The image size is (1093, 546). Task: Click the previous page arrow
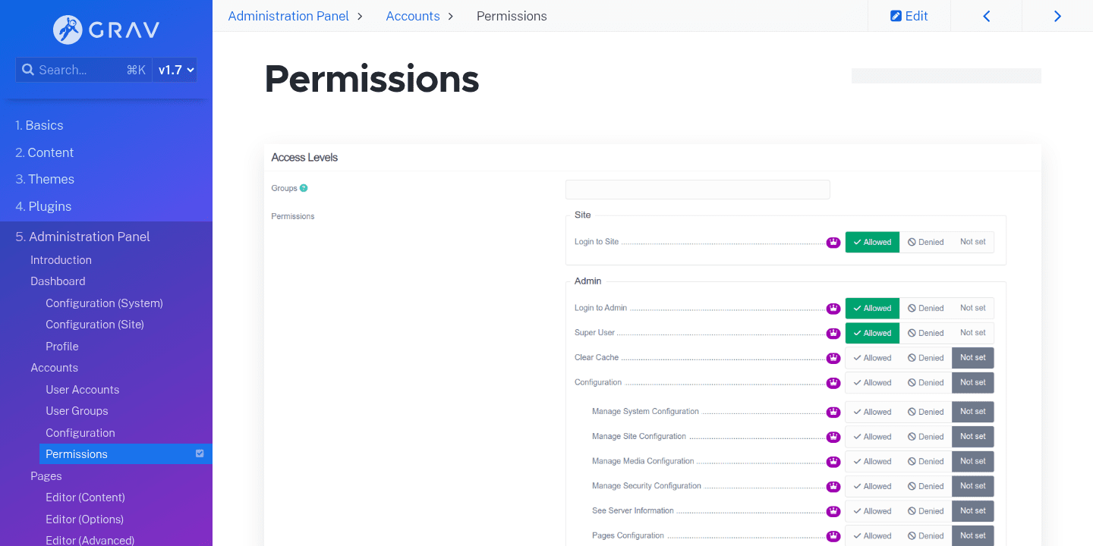[986, 15]
